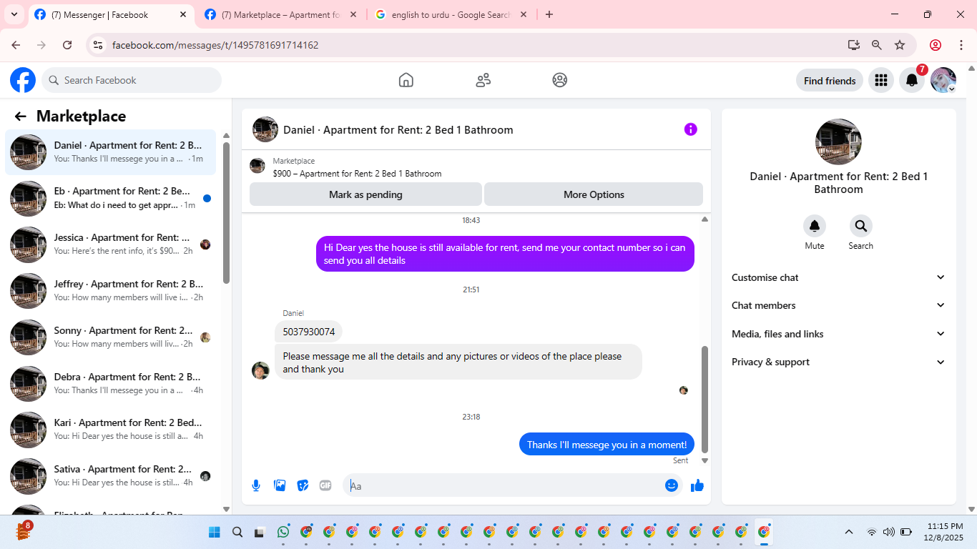The height and width of the screenshot is (549, 977).
Task: Open the emoji picker smiley icon
Action: coord(672,485)
